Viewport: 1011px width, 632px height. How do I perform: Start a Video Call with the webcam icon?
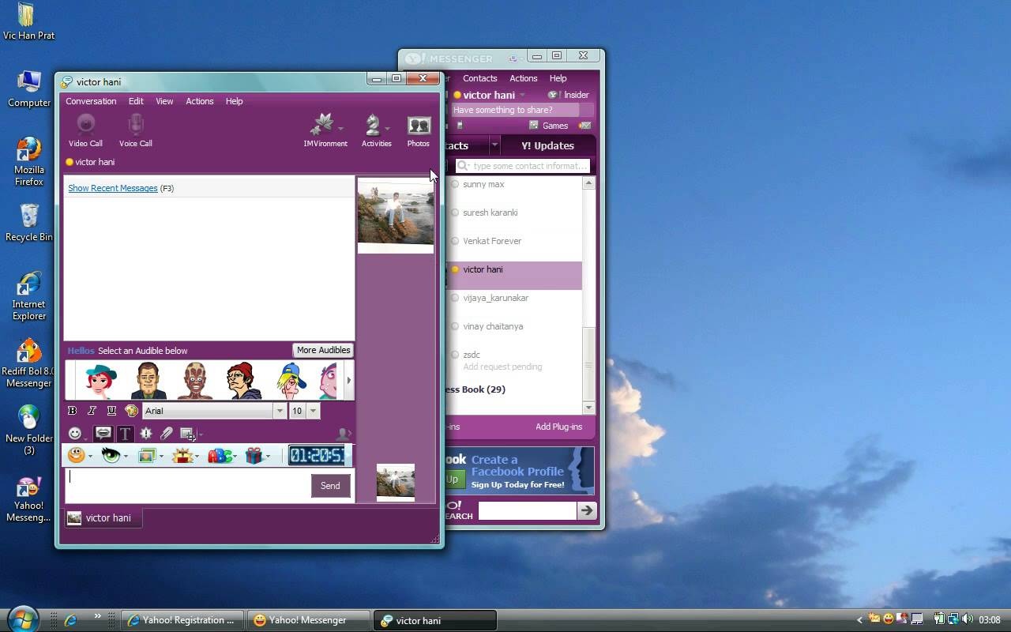click(85, 125)
